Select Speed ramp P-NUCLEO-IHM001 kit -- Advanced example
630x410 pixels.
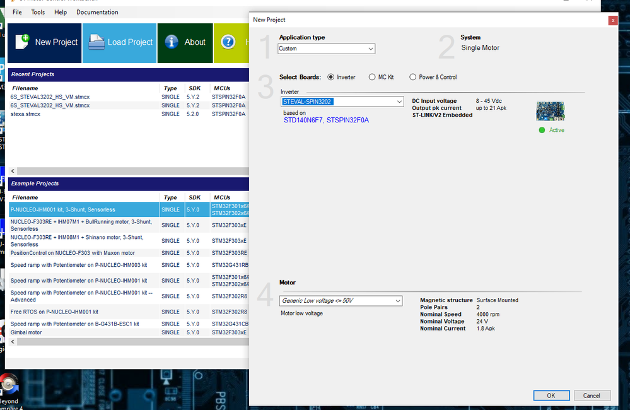pos(129,296)
